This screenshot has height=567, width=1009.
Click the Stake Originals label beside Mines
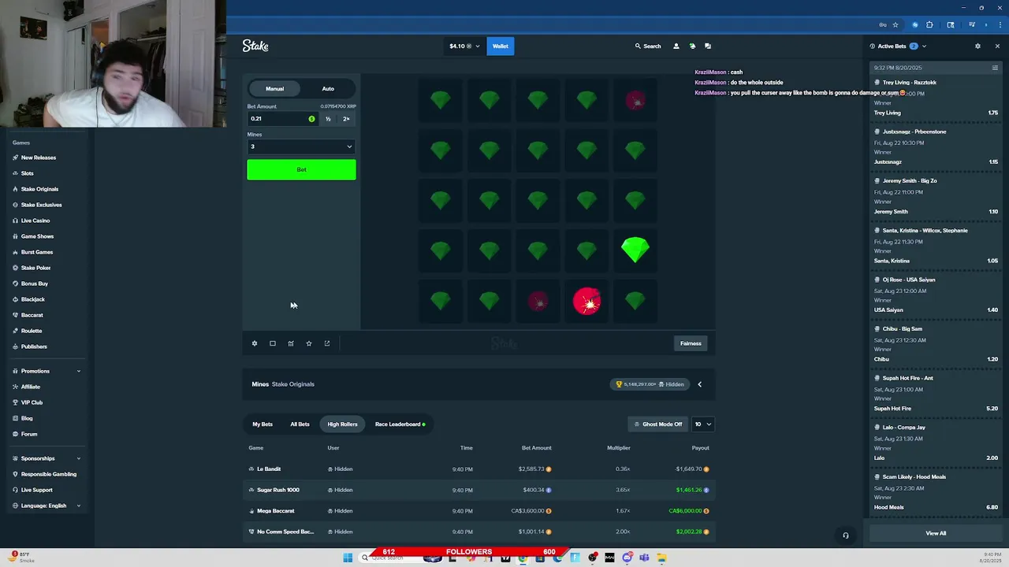293,384
